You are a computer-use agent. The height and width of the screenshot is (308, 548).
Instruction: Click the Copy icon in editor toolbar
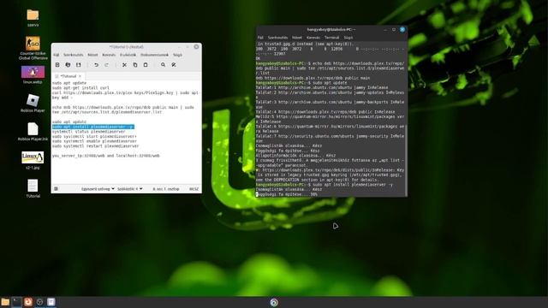pos(135,65)
